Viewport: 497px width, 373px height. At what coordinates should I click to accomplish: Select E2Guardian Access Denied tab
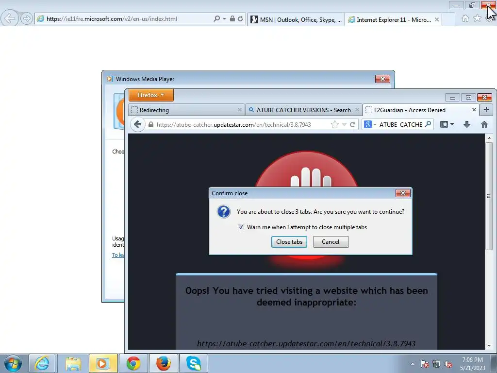[x=421, y=110]
